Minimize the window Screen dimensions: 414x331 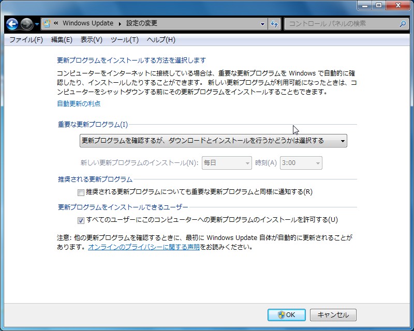tap(365, 5)
